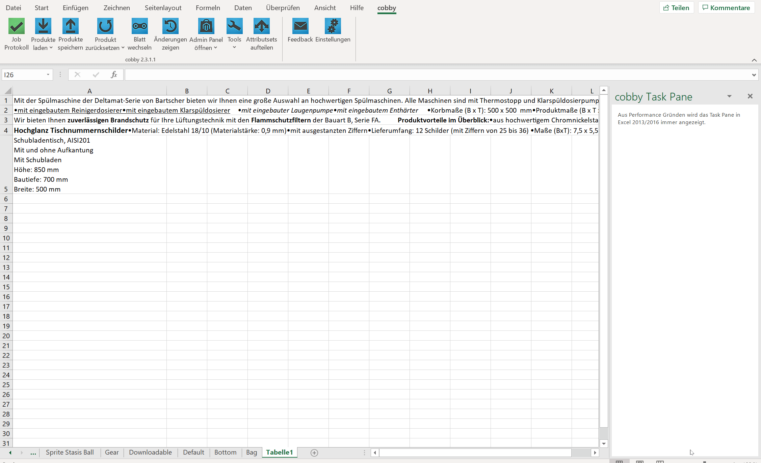Screen dimensions: 761x463
Task: Click the Kommentare button
Action: coord(726,8)
